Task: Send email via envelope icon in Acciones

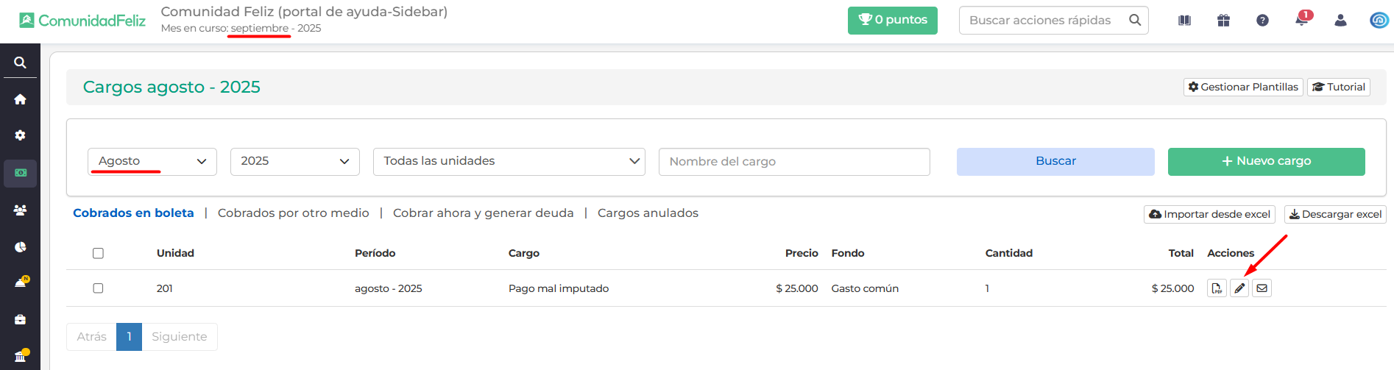Action: (x=1262, y=288)
